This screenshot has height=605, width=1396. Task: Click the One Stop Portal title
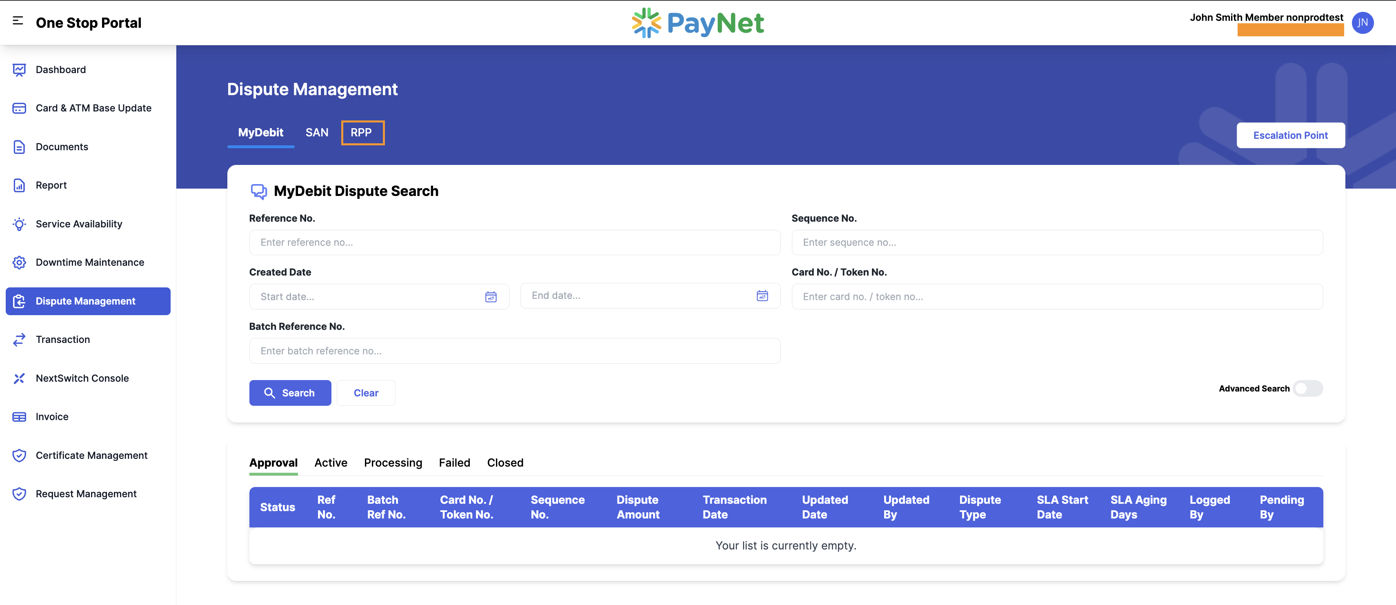tap(88, 23)
